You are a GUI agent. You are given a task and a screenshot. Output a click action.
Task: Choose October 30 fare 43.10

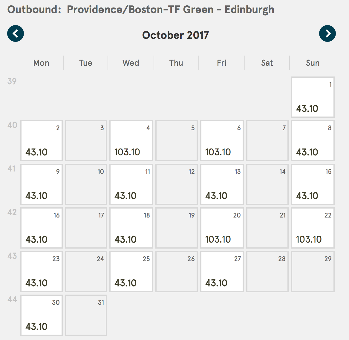(42, 315)
